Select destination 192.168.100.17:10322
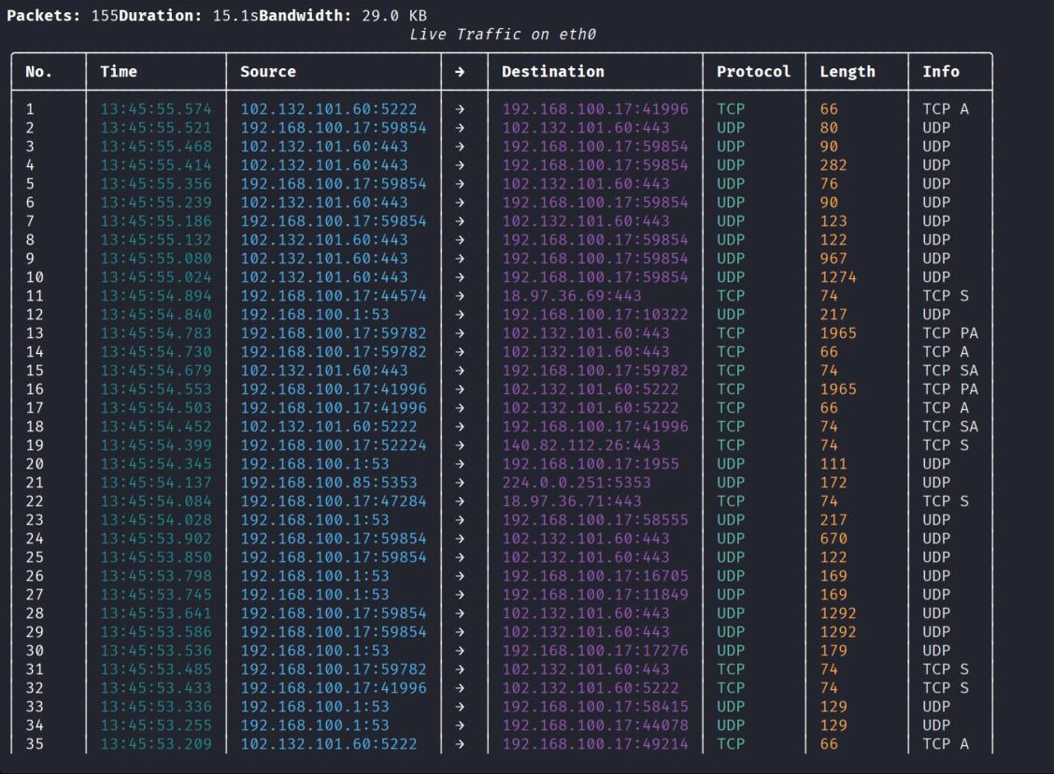The width and height of the screenshot is (1054, 774). pyautogui.click(x=595, y=315)
